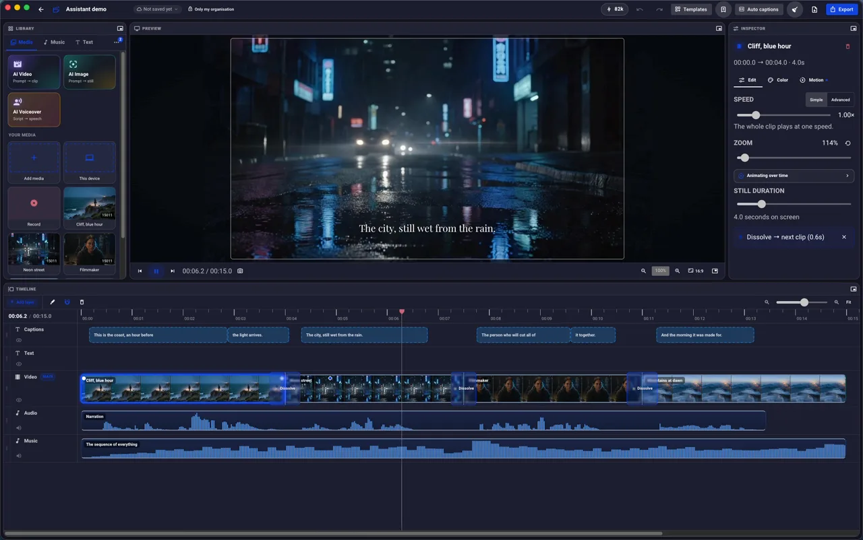Switch to the Music library tab
The width and height of the screenshot is (863, 540).
pyautogui.click(x=54, y=42)
